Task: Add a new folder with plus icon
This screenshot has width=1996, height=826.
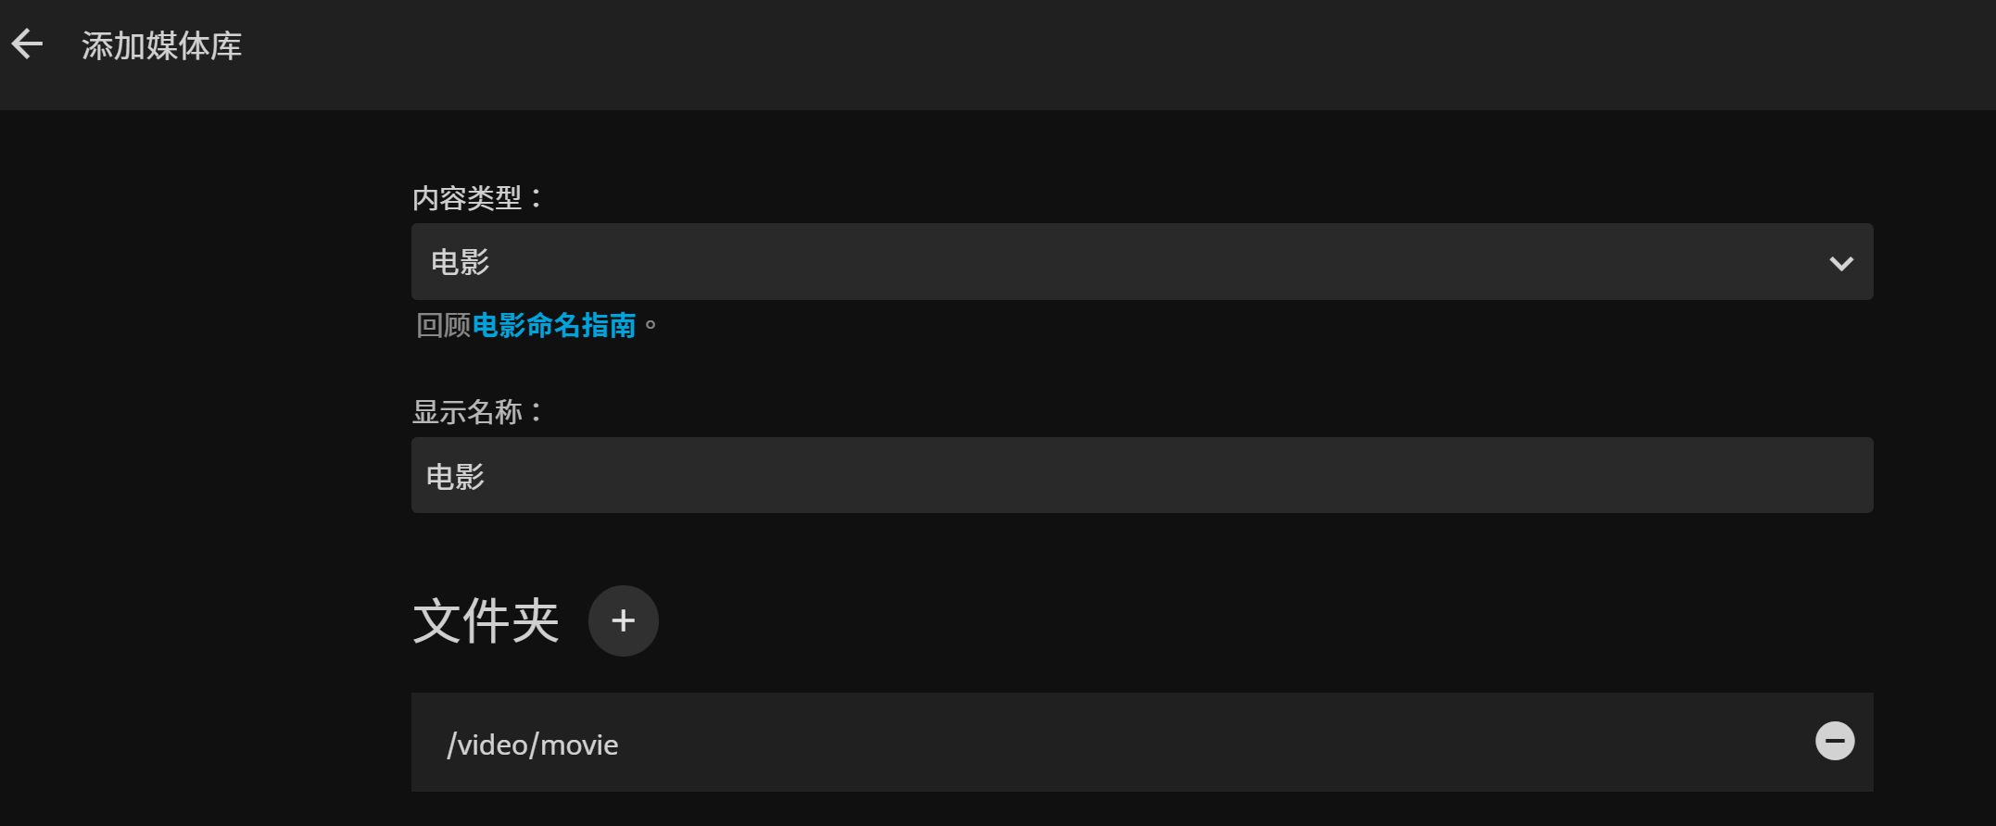Action: [x=623, y=620]
